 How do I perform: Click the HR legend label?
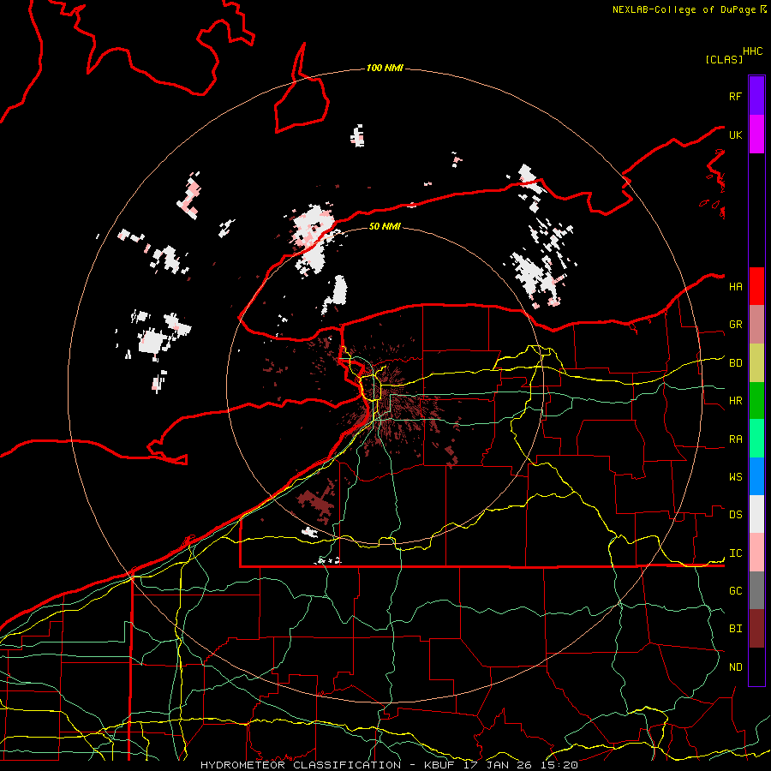click(x=735, y=401)
